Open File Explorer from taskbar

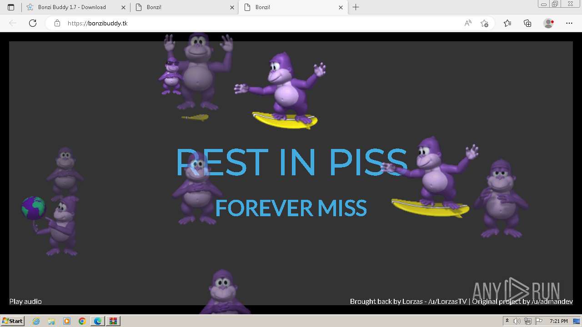coord(51,321)
